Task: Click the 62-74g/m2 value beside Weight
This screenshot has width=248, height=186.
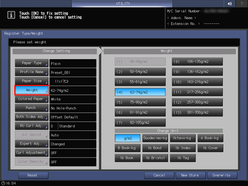Action: [73, 90]
